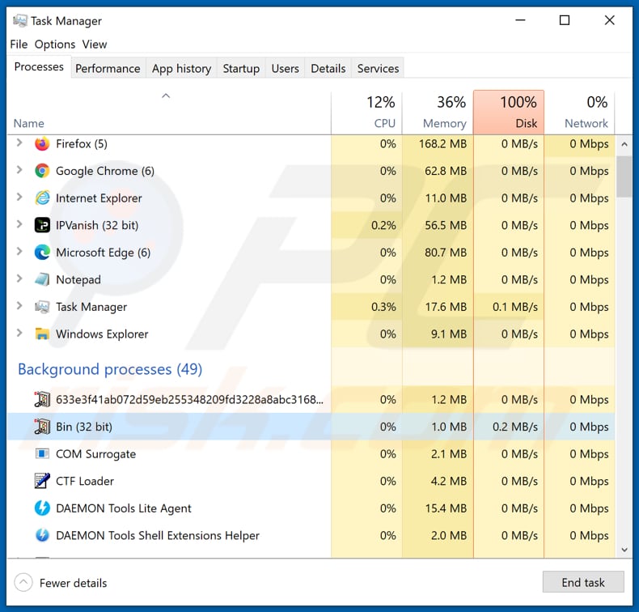Select the COM Surrogate process name
The image size is (639, 612).
pyautogui.click(x=95, y=454)
